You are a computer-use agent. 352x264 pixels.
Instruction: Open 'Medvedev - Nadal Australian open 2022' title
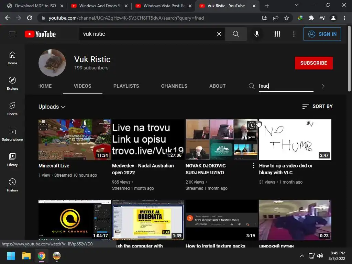(x=143, y=169)
